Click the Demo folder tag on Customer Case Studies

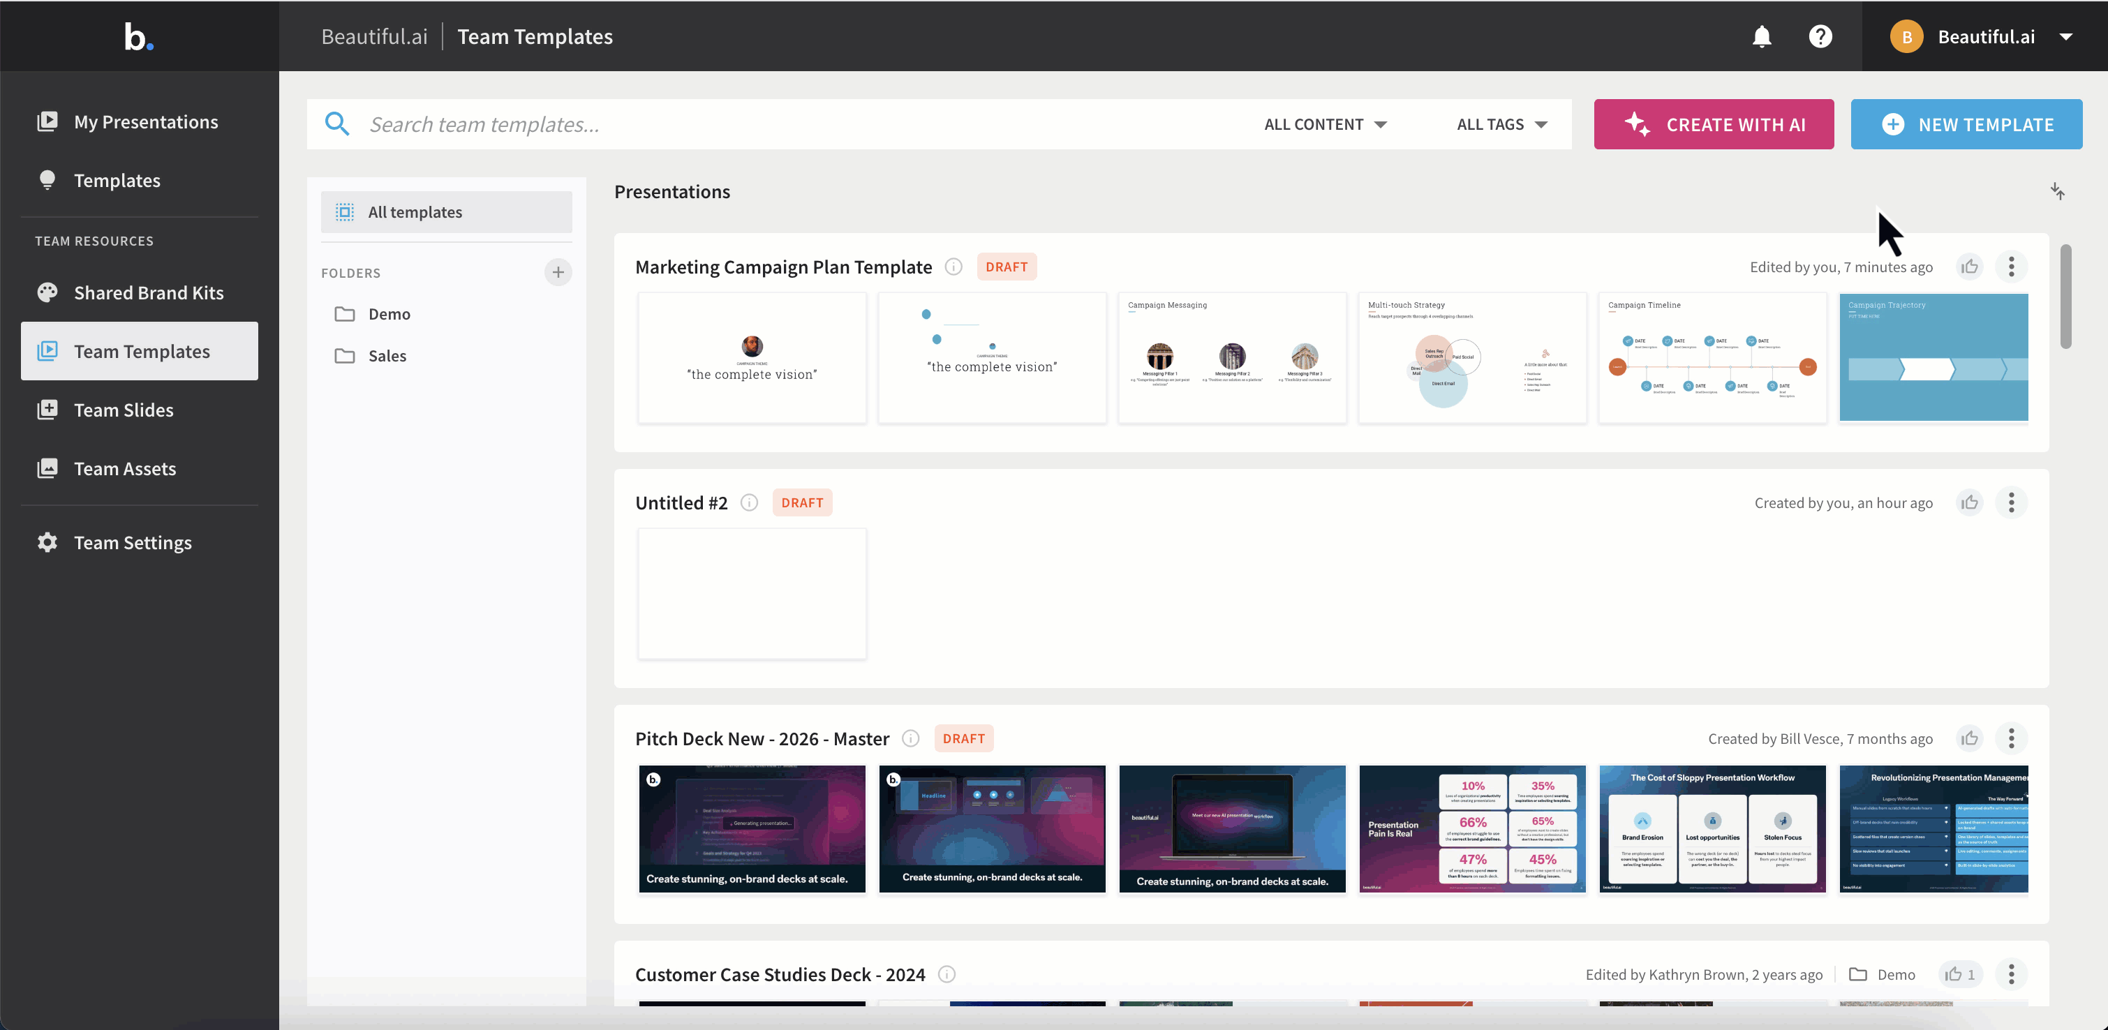tap(1882, 974)
